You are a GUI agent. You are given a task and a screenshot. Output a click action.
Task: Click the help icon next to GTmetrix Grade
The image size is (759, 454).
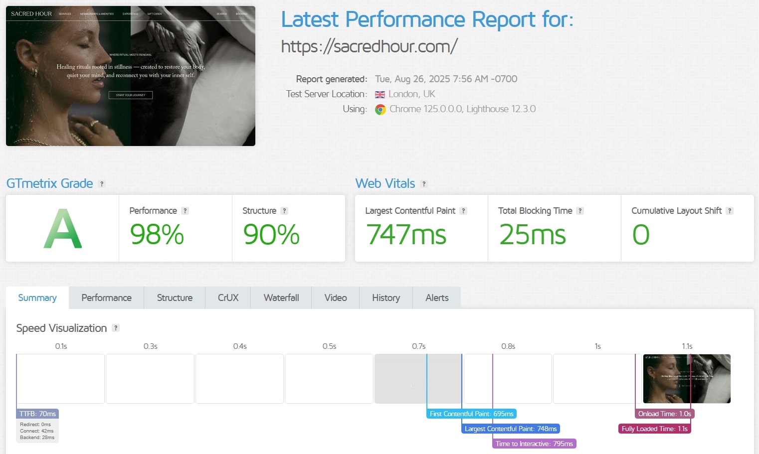tap(102, 184)
